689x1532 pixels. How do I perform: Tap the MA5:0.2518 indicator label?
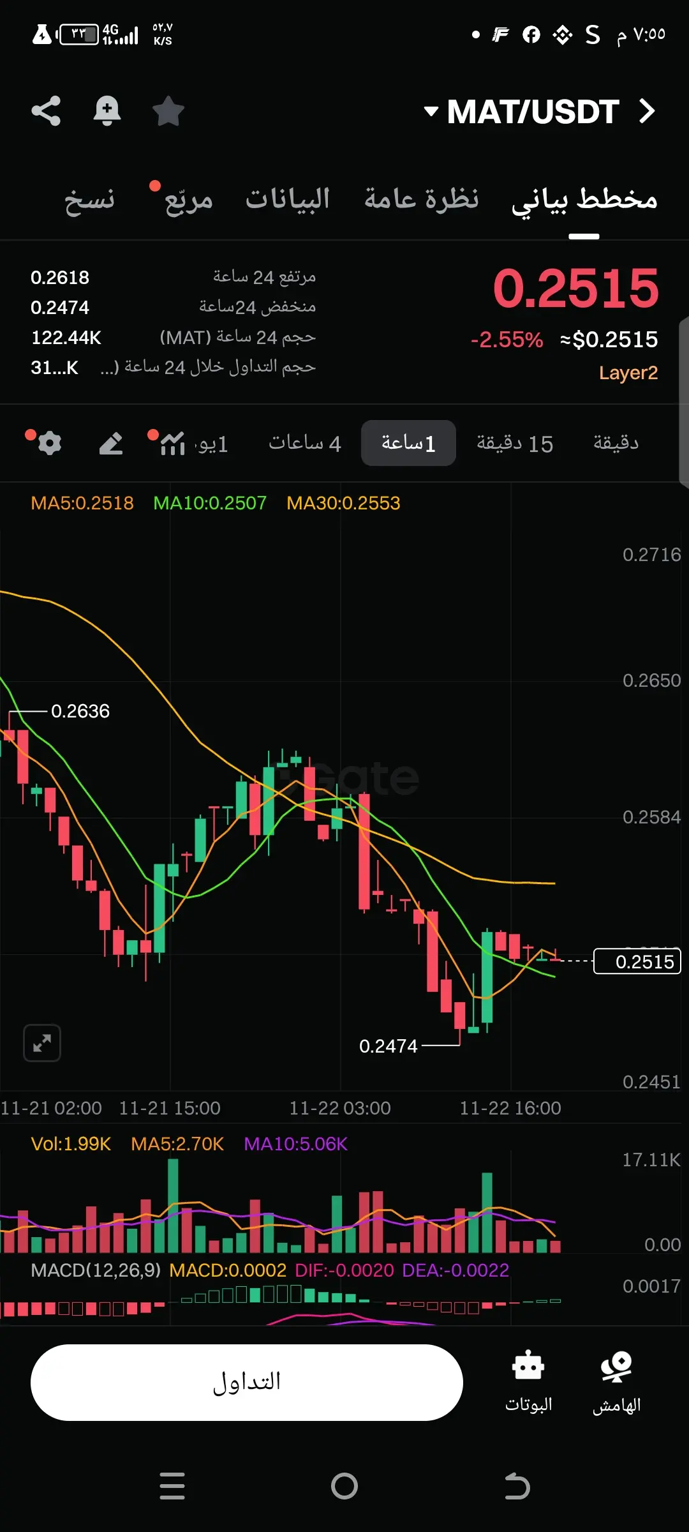pos(82,503)
